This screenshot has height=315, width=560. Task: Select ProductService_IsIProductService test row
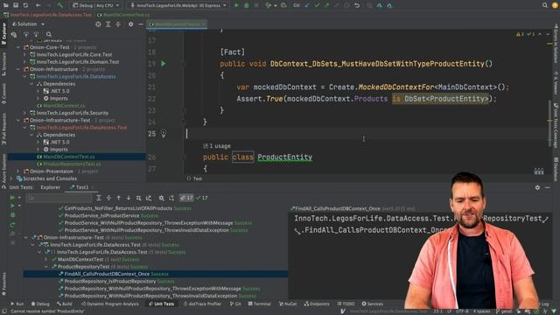tap(101, 216)
